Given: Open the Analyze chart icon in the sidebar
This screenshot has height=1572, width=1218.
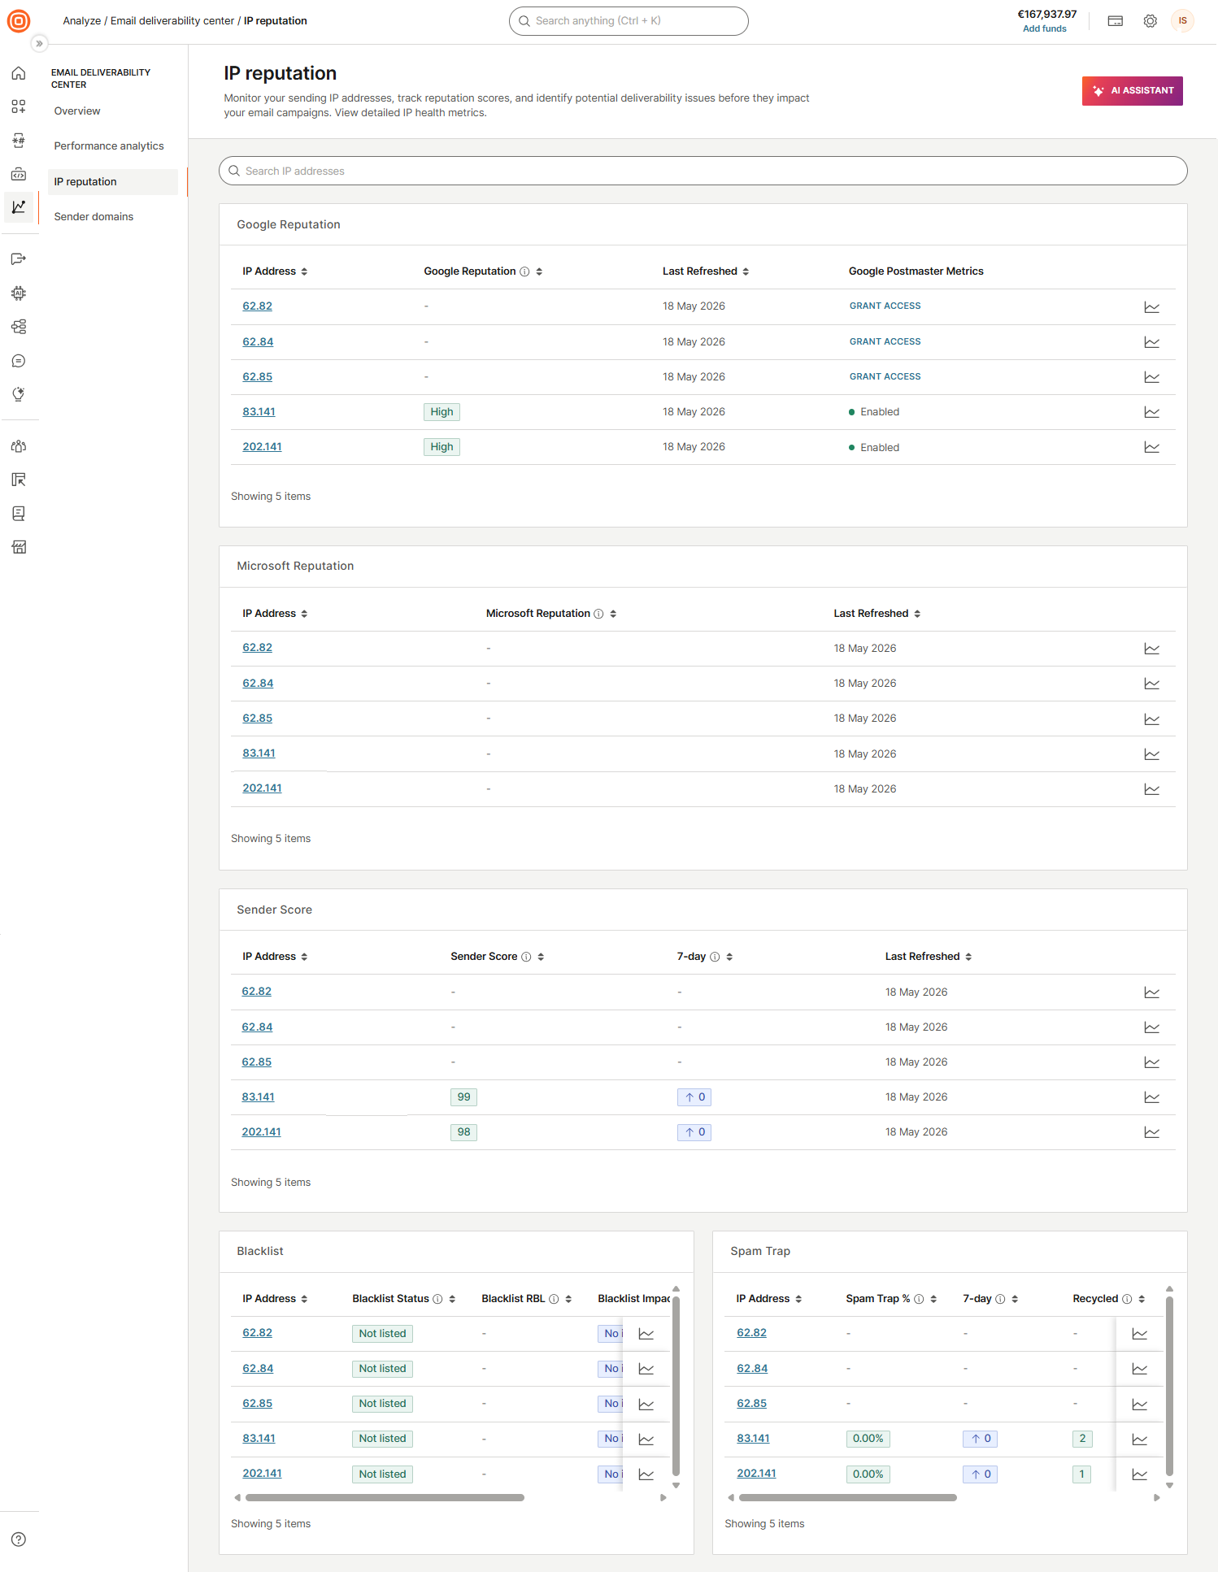Looking at the screenshot, I should pyautogui.click(x=19, y=207).
